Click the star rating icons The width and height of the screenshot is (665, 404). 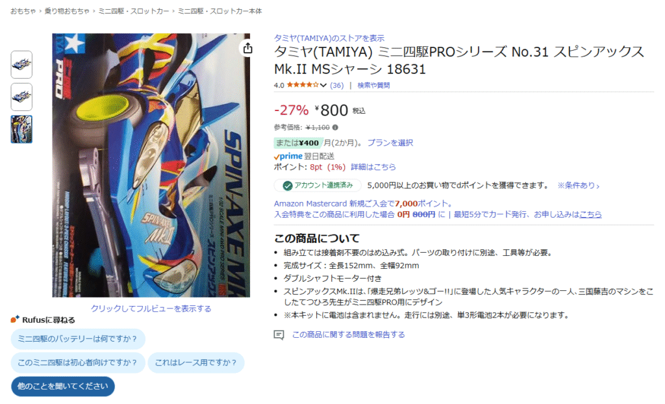[x=303, y=85]
